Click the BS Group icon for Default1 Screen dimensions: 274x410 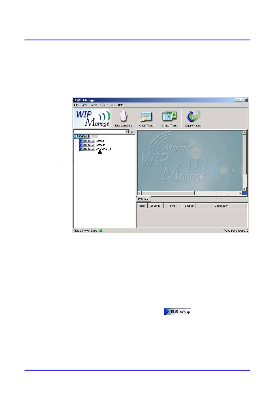click(x=87, y=145)
